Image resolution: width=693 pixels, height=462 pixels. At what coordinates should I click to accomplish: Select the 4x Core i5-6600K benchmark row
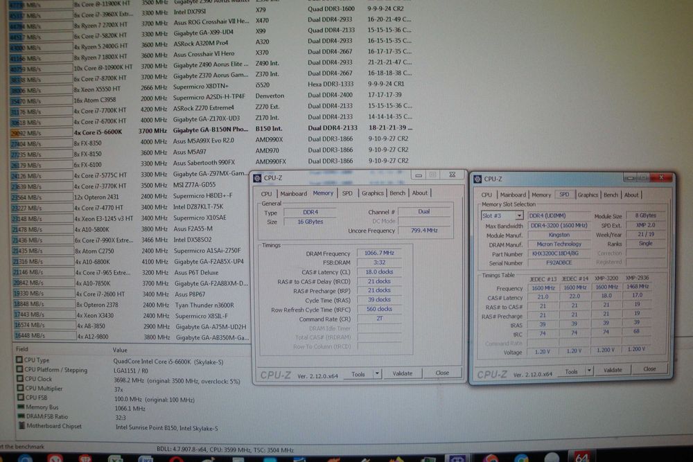tap(211, 130)
